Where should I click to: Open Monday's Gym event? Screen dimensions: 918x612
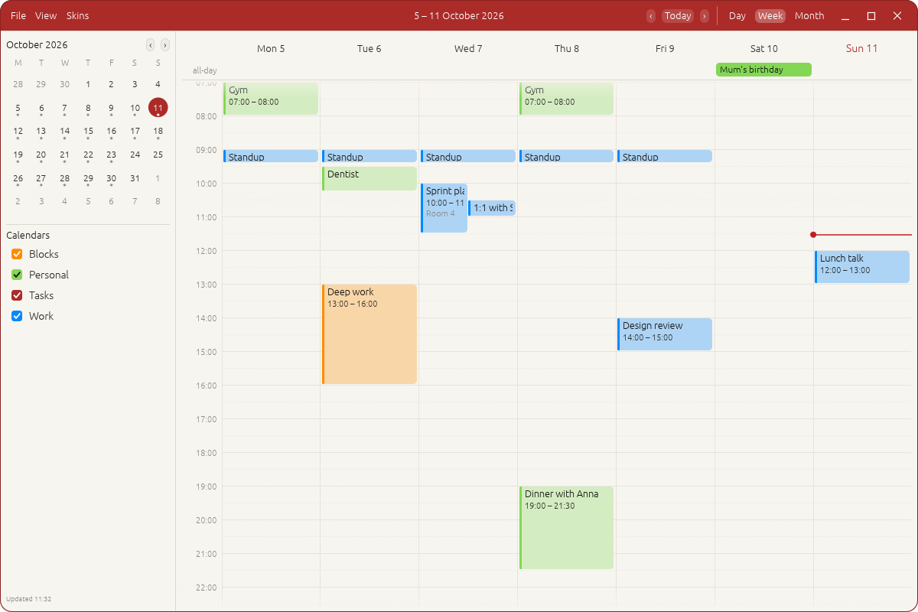[271, 99]
